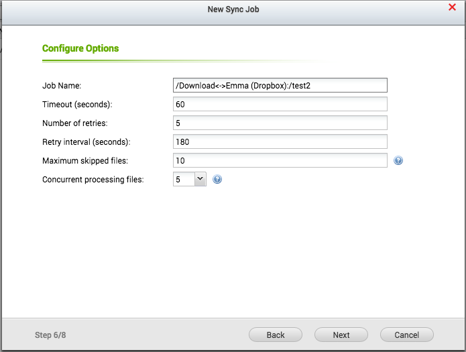Click the New Sync Job title bar
This screenshot has height=352, width=466.
(x=233, y=9)
